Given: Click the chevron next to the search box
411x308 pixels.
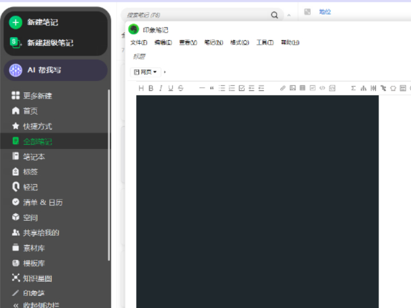Looking at the screenshot, I should coord(289,15).
